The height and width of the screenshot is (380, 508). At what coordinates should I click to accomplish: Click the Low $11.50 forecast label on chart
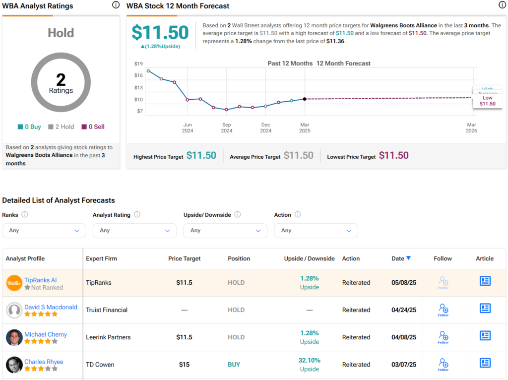pos(487,101)
